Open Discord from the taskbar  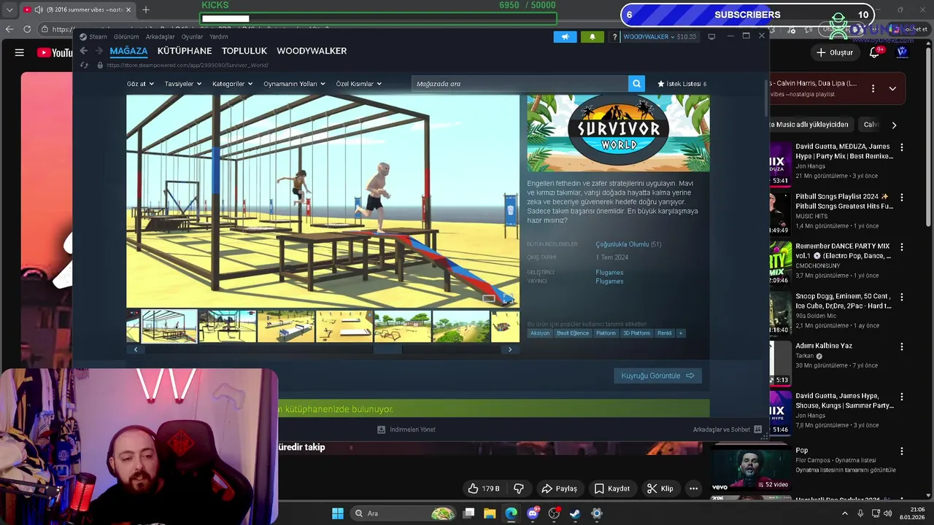[x=533, y=513]
